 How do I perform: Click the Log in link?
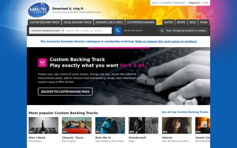pos(156,3)
